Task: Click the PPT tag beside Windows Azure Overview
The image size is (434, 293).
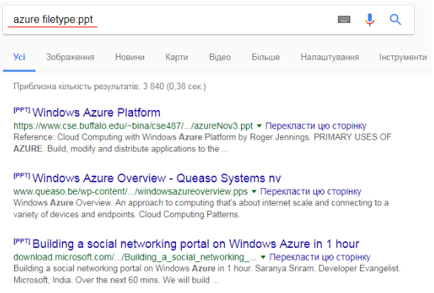Action: click(x=21, y=176)
